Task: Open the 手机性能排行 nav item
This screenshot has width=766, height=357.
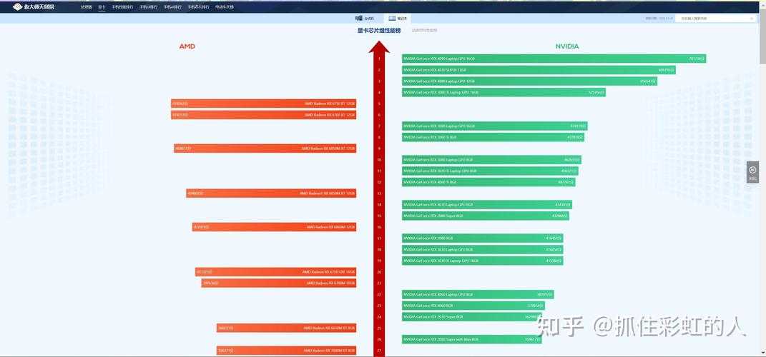Action: coord(122,7)
